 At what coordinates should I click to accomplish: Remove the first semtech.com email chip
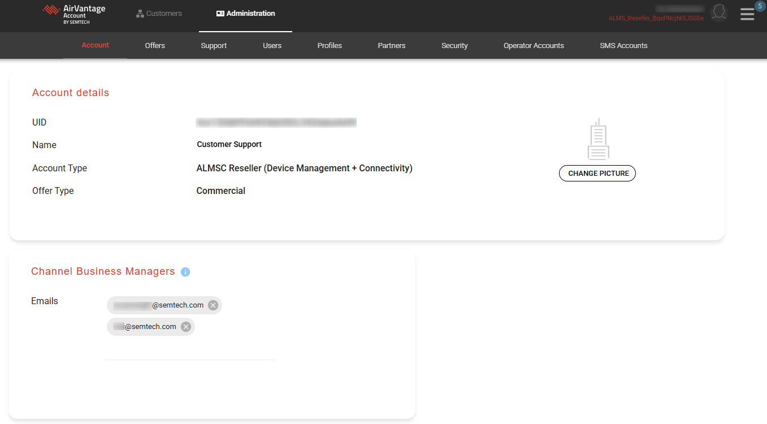pyautogui.click(x=213, y=305)
